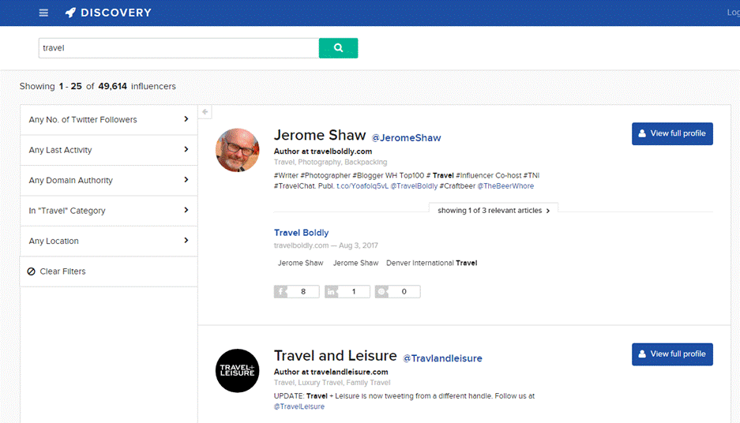The width and height of the screenshot is (740, 423).
Task: Click the Facebook share count icon
Action: [x=281, y=291]
